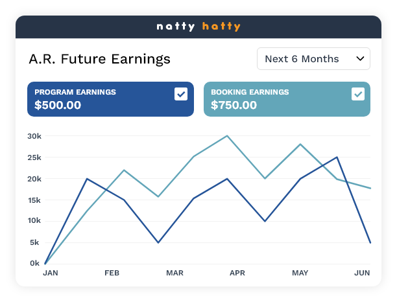Click the $750.00 booking earnings amount
The width and height of the screenshot is (397, 302).
click(234, 105)
